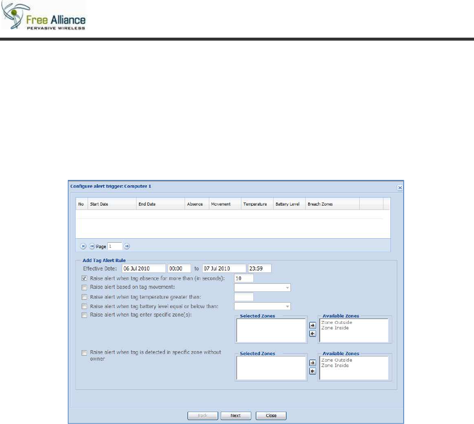
Task: Sort by End Date column header
Action: click(x=160, y=204)
